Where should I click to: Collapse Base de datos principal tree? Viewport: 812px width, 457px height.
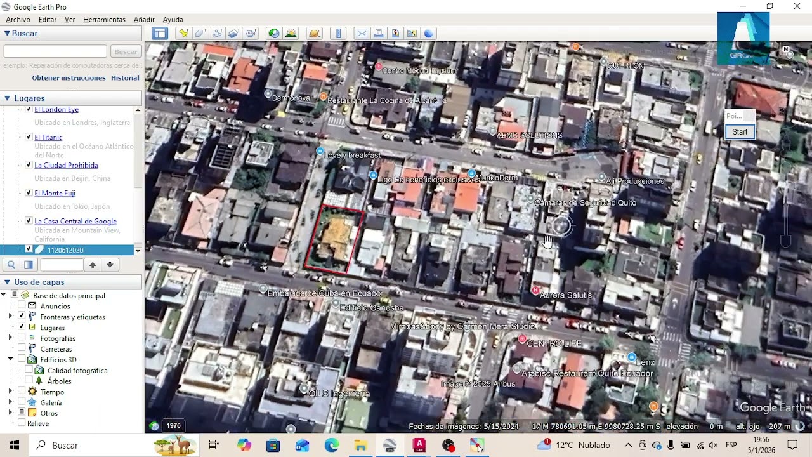click(x=4, y=295)
